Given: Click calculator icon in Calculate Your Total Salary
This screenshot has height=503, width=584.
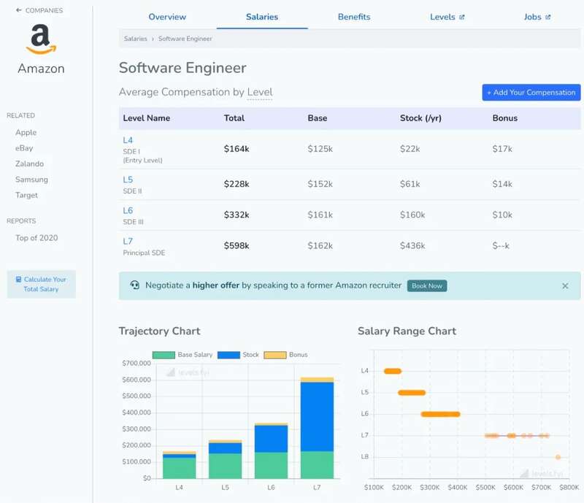Looking at the screenshot, I should pyautogui.click(x=19, y=280).
